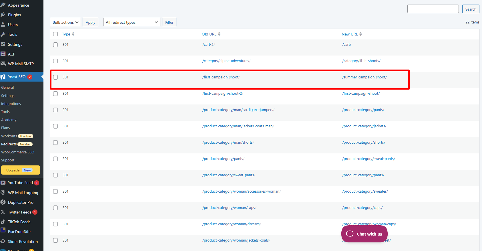Select the /first-campaign-shoot redirect checkbox
This screenshot has width=482, height=251.
point(55,77)
